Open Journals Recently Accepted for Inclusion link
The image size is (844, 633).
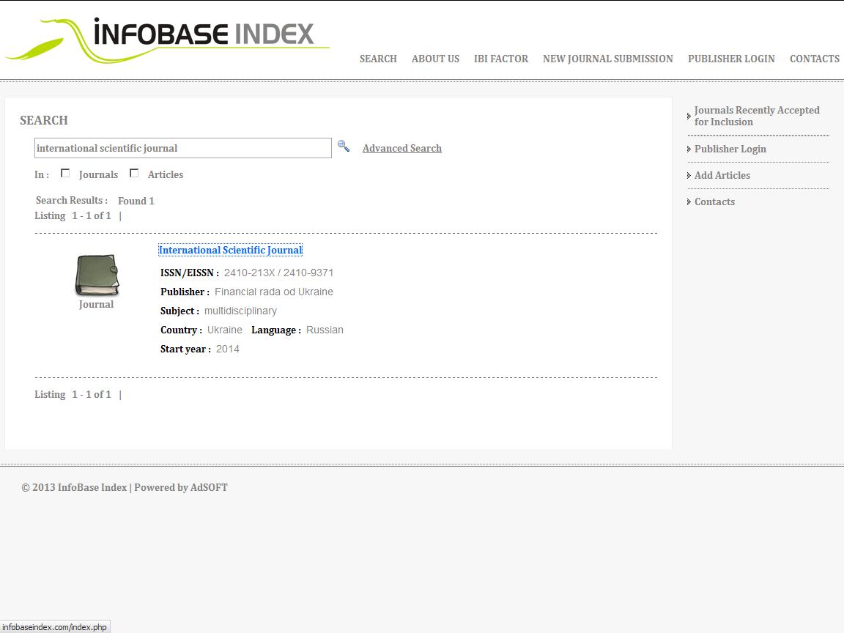(756, 116)
